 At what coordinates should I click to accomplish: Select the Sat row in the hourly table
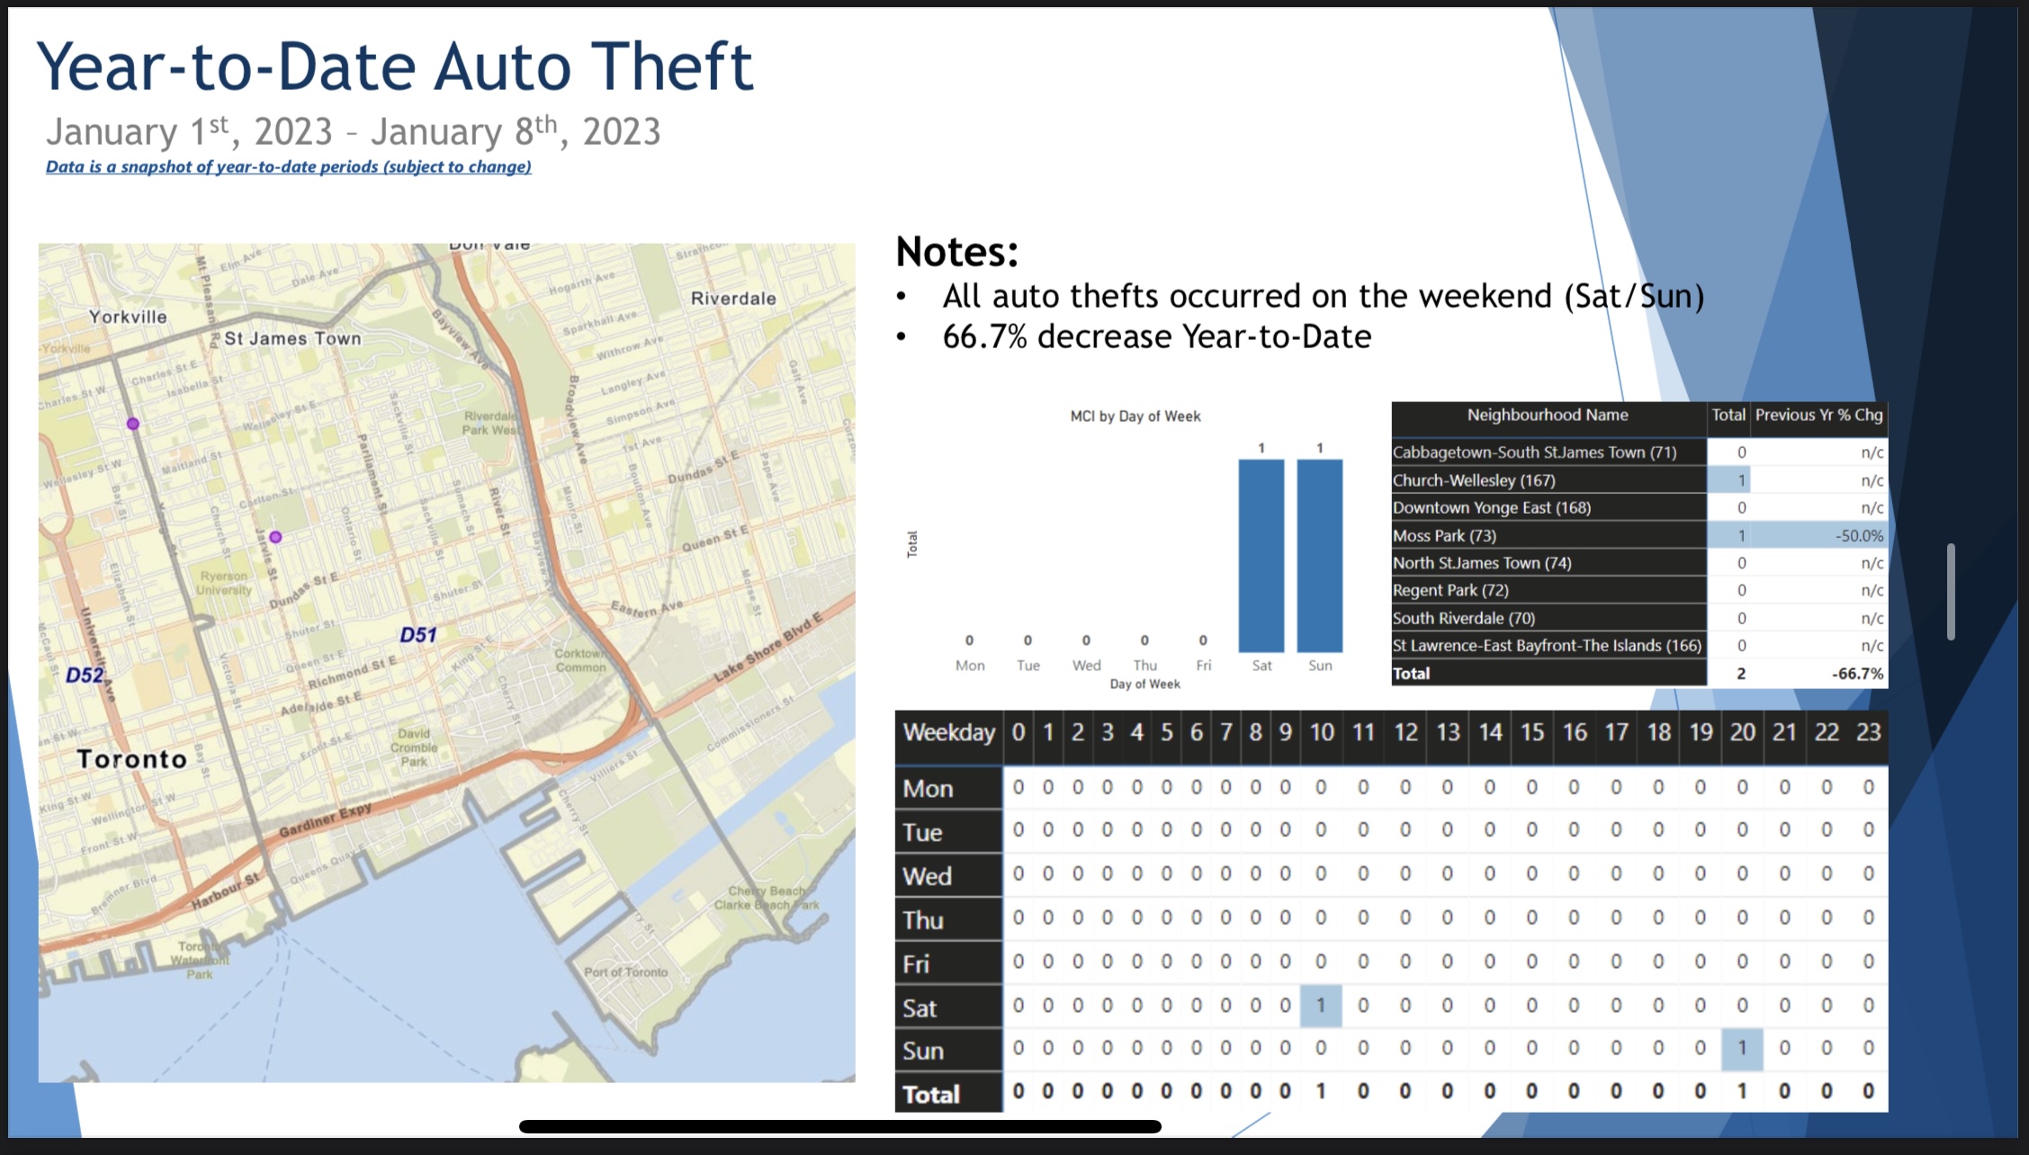tap(1391, 1006)
